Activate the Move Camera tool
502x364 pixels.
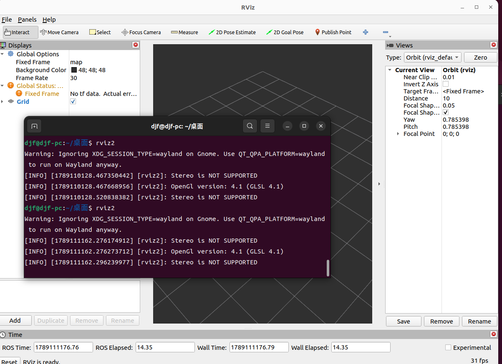(59, 32)
